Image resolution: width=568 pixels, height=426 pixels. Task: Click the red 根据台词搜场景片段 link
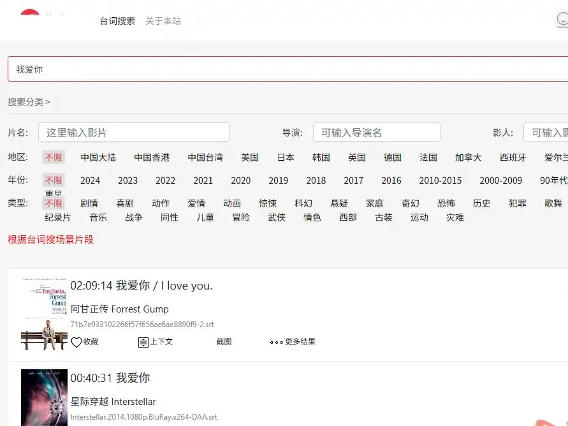tap(51, 239)
